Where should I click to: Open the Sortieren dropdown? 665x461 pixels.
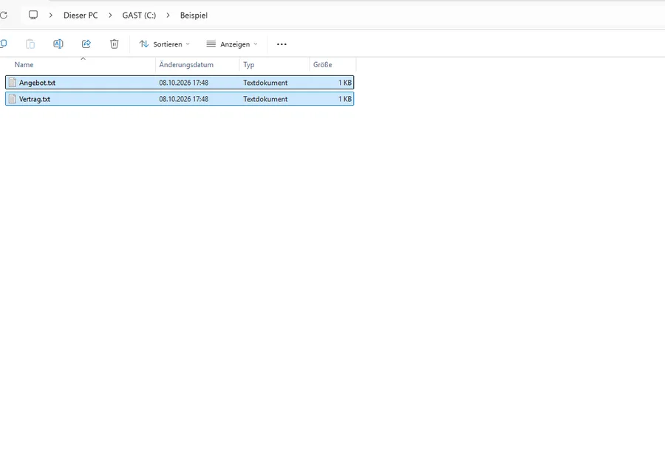[x=165, y=44]
